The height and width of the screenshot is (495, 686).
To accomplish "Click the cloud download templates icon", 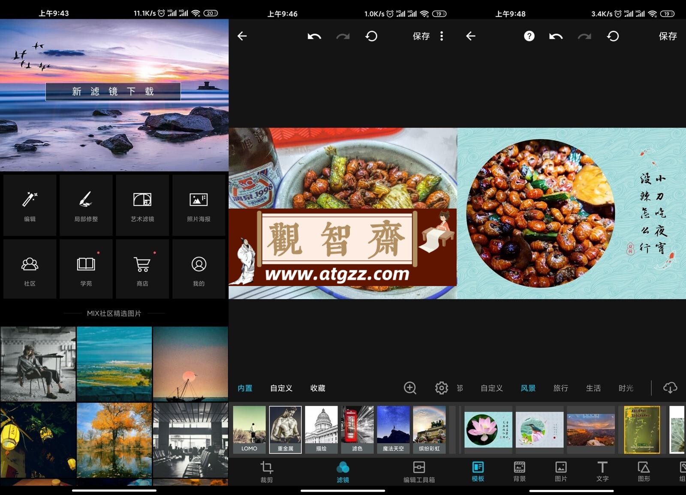I will (670, 388).
